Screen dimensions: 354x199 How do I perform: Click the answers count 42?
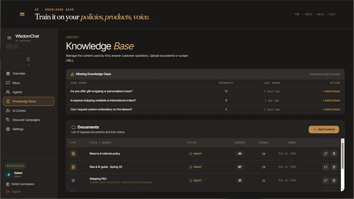240,153
